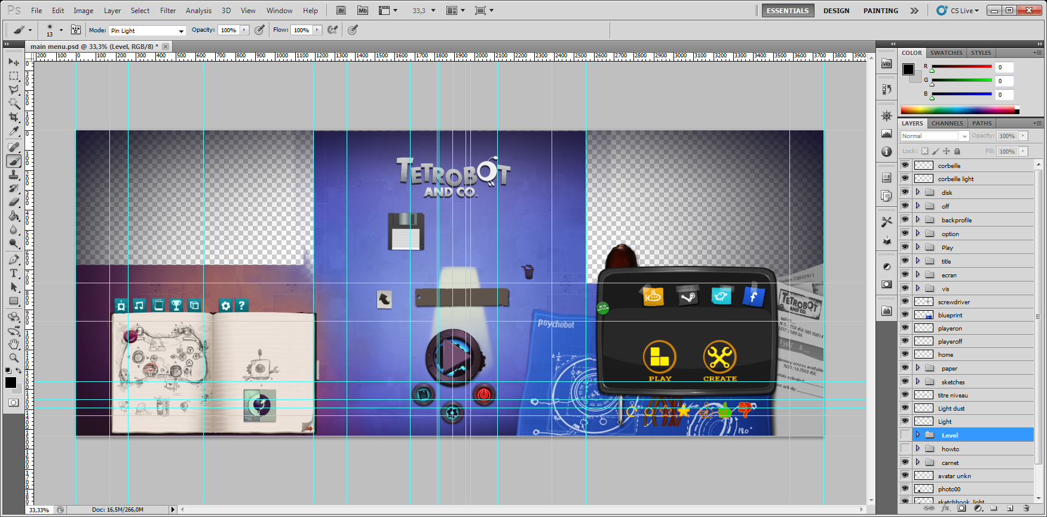Select the Dodge tool
Image resolution: width=1047 pixels, height=517 pixels.
pyautogui.click(x=14, y=243)
